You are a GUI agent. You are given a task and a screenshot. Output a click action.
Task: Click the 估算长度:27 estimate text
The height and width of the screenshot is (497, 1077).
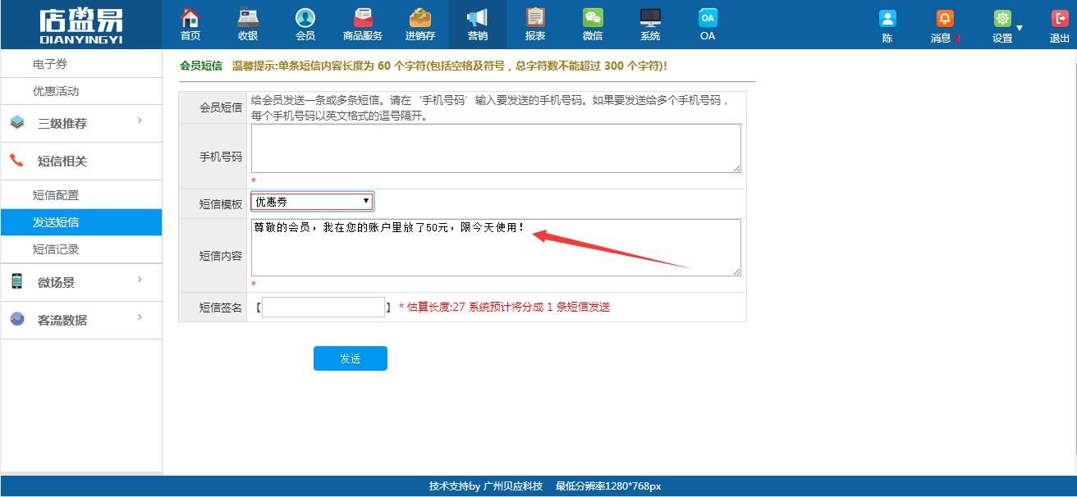(x=509, y=307)
